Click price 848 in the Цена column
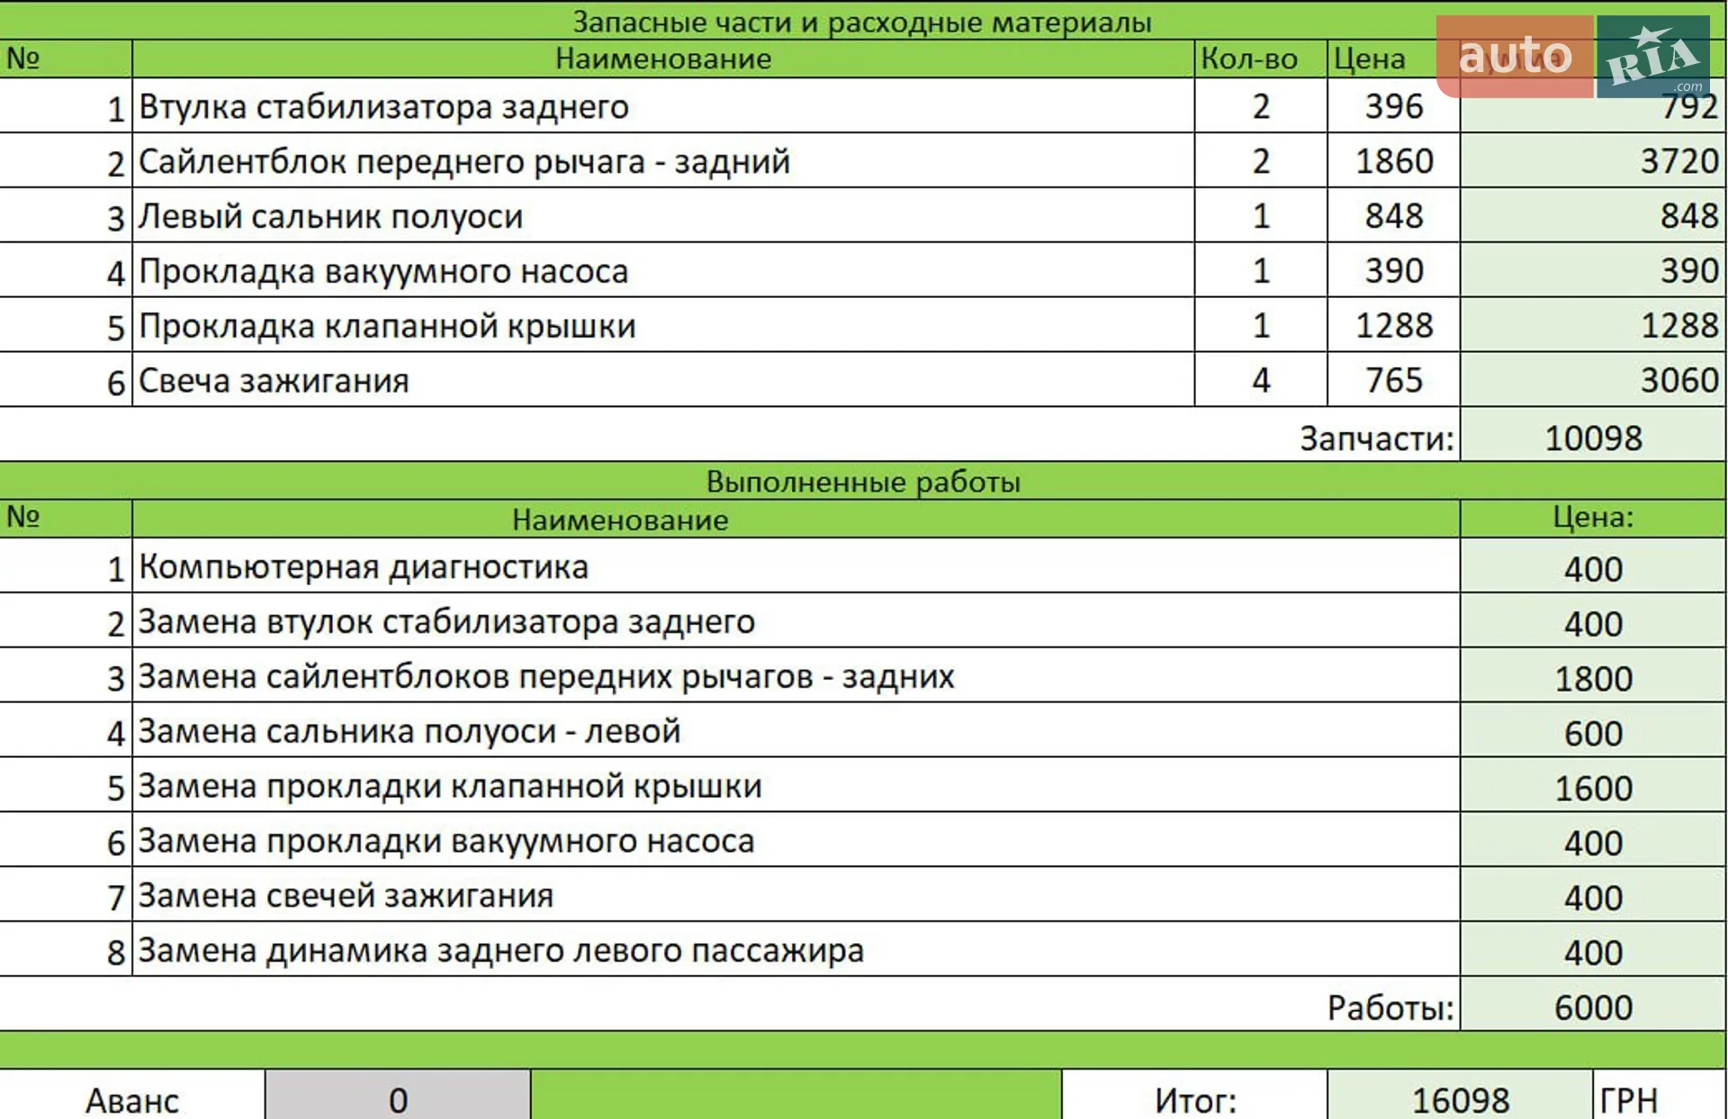The image size is (1728, 1119). tap(1393, 216)
